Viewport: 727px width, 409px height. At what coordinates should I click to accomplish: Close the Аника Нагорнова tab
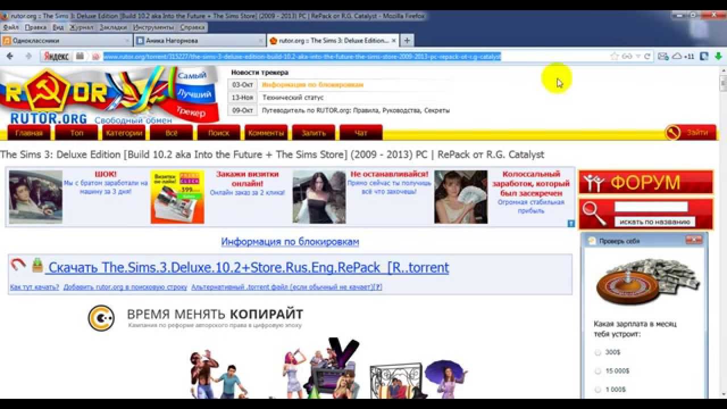point(261,41)
